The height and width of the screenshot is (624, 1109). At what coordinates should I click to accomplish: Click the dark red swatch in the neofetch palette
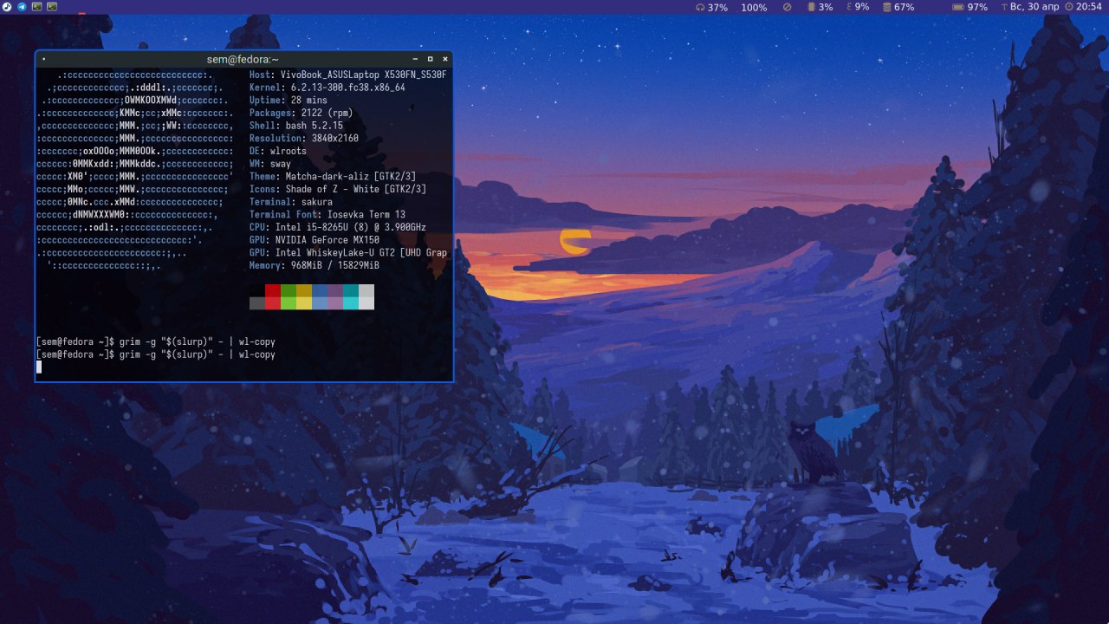(x=273, y=290)
